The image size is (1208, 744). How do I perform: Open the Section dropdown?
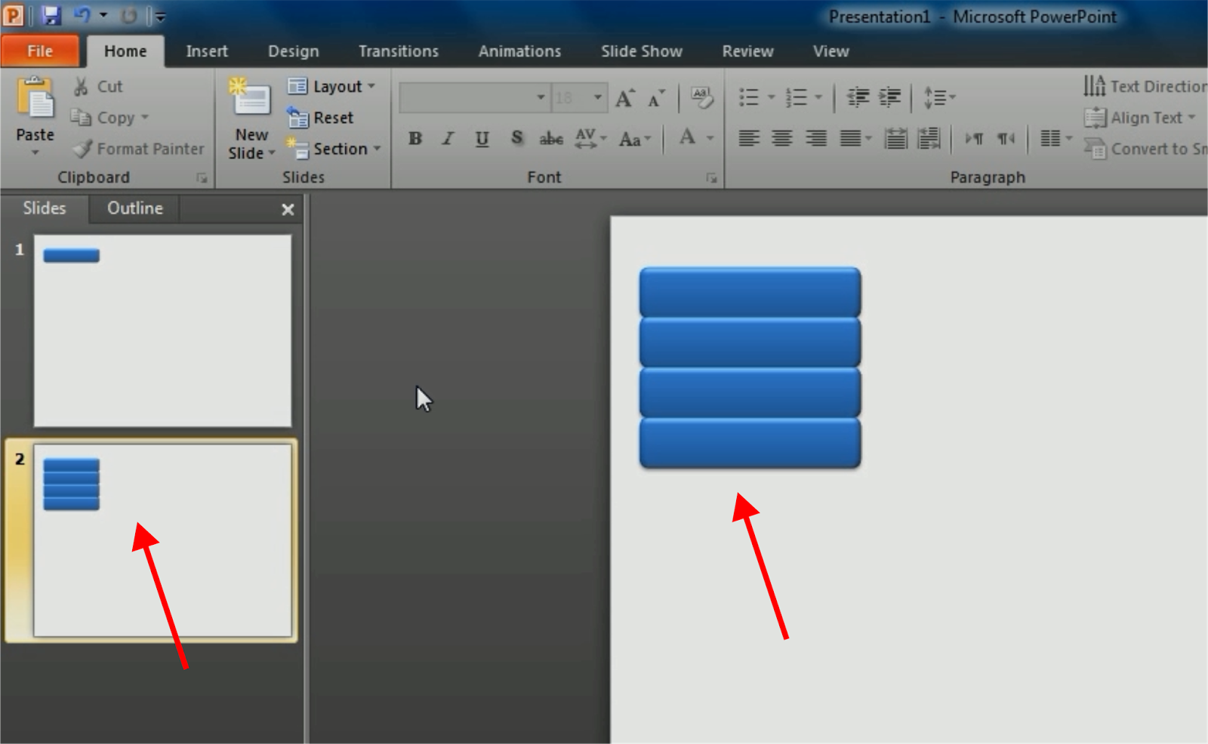pyautogui.click(x=333, y=149)
